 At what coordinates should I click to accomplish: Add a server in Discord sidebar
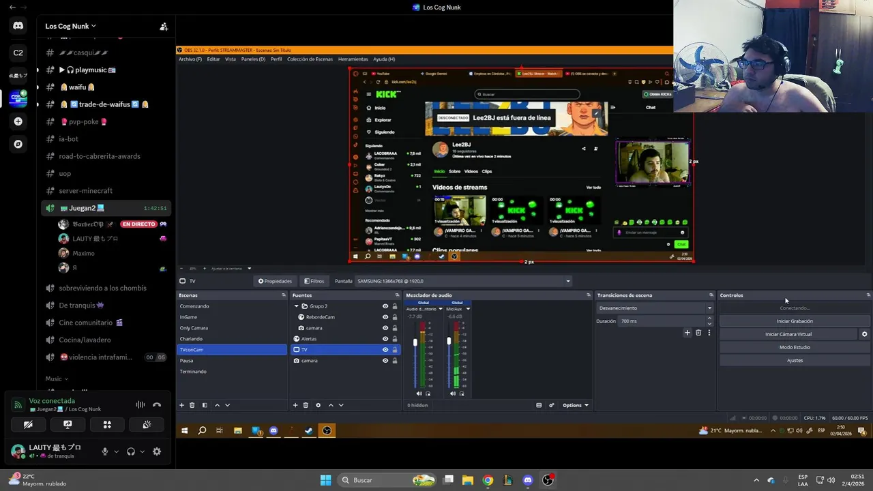click(18, 121)
